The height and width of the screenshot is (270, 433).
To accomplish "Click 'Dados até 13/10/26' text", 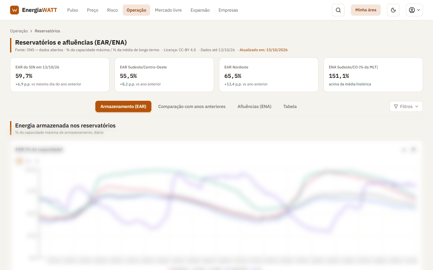I will (218, 50).
